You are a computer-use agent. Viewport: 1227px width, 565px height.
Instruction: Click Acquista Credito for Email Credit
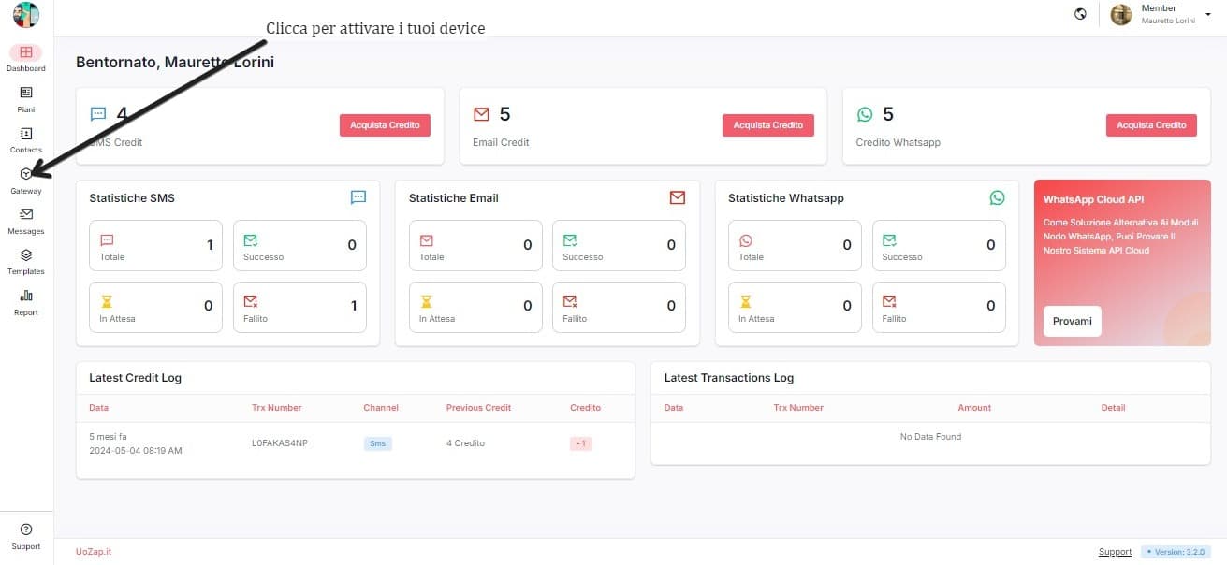pos(767,125)
